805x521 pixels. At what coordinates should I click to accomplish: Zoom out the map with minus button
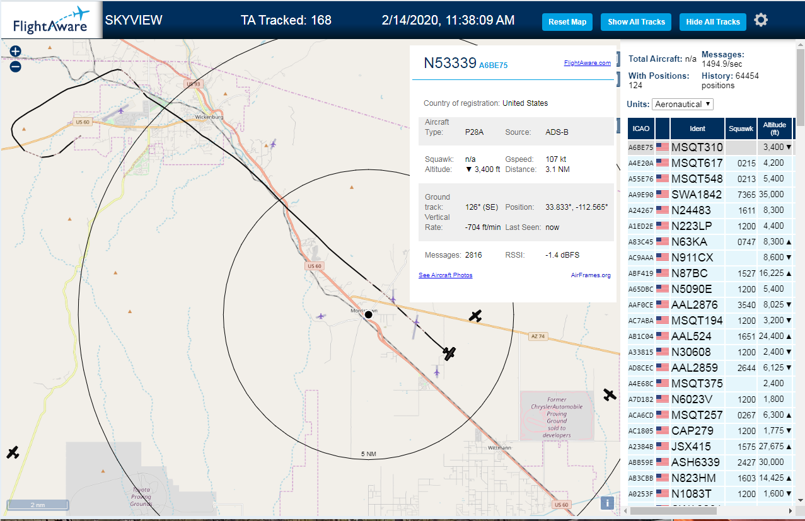(16, 66)
